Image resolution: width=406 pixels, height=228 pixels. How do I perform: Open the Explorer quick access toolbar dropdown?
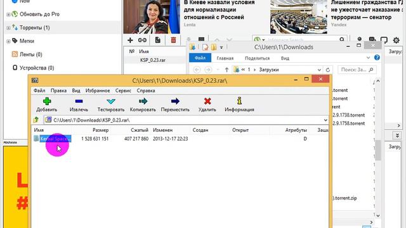coord(221,47)
